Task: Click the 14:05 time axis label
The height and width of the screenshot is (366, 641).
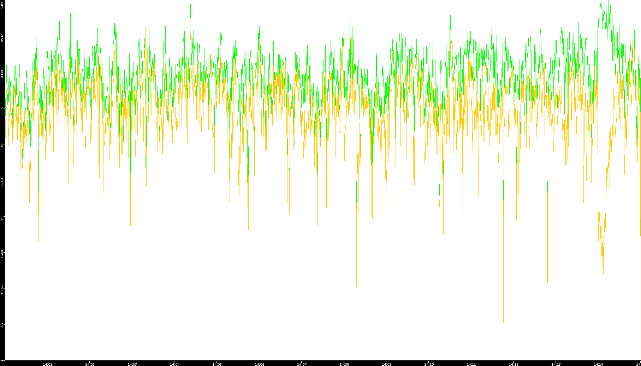Action: [217, 364]
